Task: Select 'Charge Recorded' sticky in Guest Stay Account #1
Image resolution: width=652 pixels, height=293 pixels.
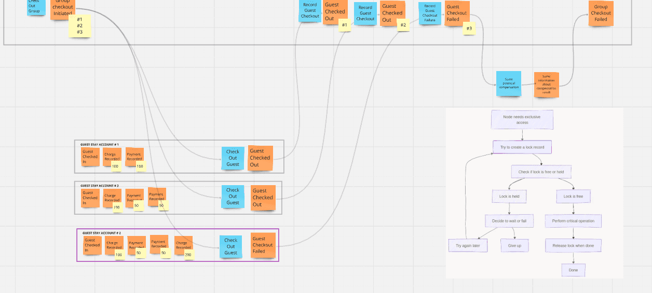Action: click(112, 157)
